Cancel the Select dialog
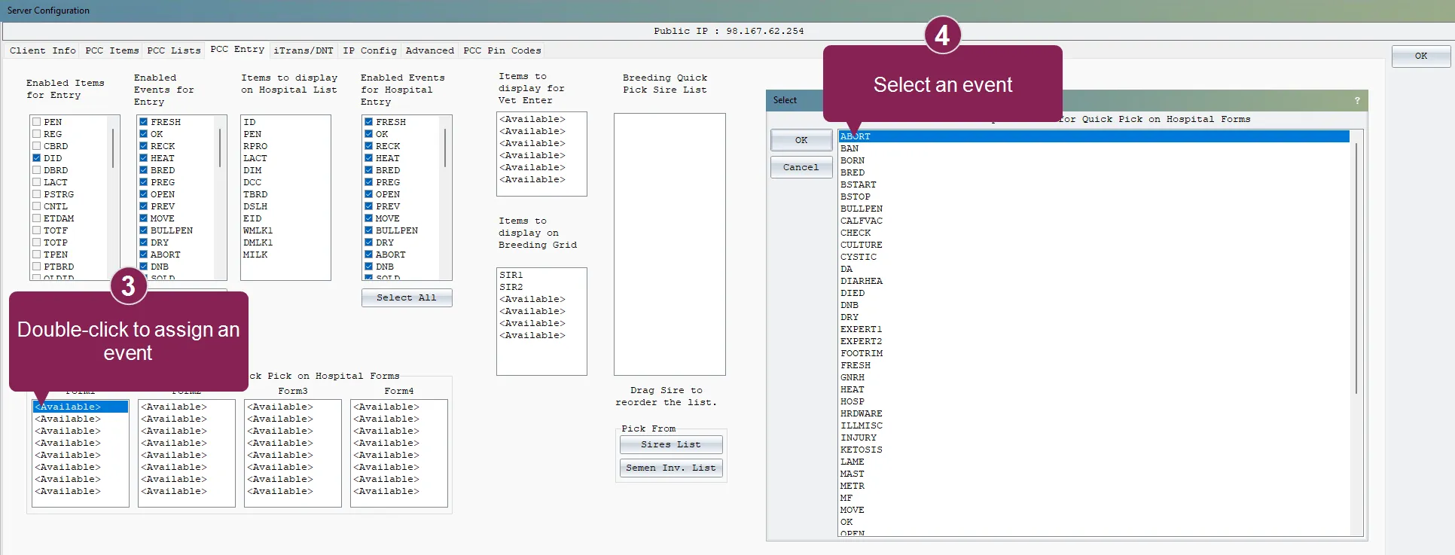Viewport: 1455px width, 555px height. click(801, 167)
